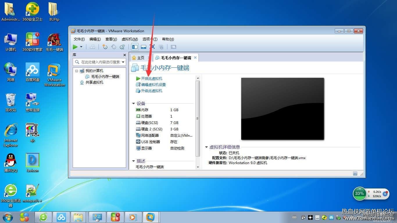The height and width of the screenshot is (223, 397).
Task: Collapse the 设备 section
Action: click(x=134, y=103)
